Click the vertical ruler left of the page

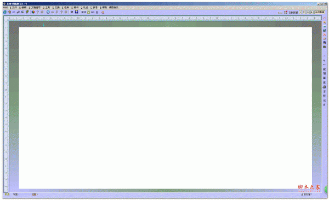(6, 106)
